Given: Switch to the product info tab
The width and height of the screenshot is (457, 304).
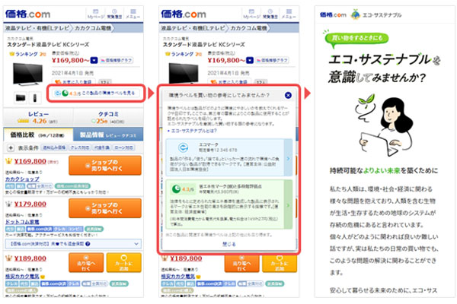Looking at the screenshot, I should [108, 135].
